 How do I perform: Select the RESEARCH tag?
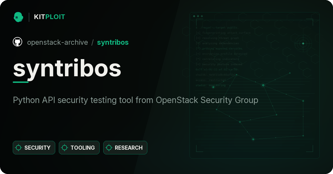coord(125,148)
